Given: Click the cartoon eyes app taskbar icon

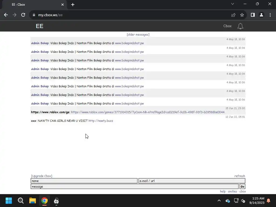Looking at the screenshot, I should 56,201.
